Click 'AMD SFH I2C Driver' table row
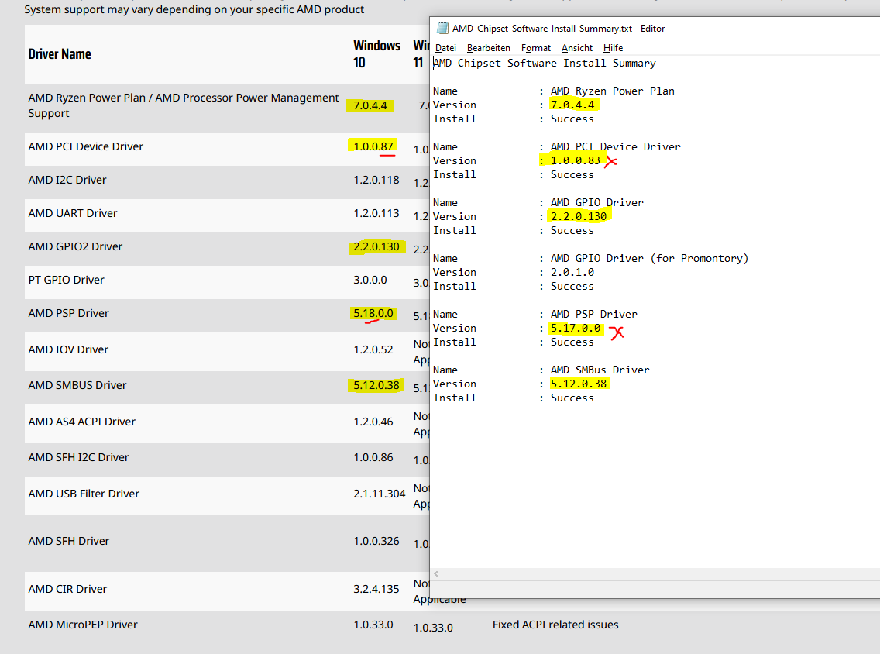880x654 pixels. (78, 457)
